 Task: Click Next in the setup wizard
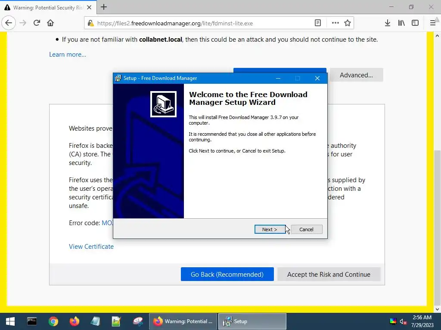click(x=270, y=229)
